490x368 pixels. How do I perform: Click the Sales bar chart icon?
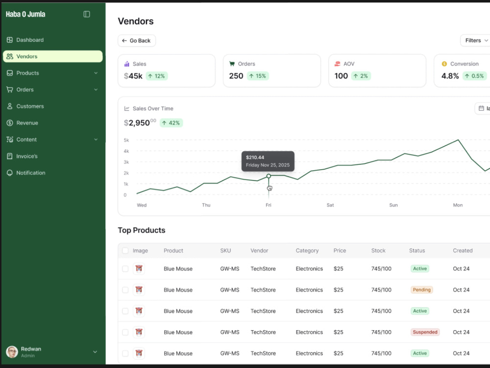(126, 64)
